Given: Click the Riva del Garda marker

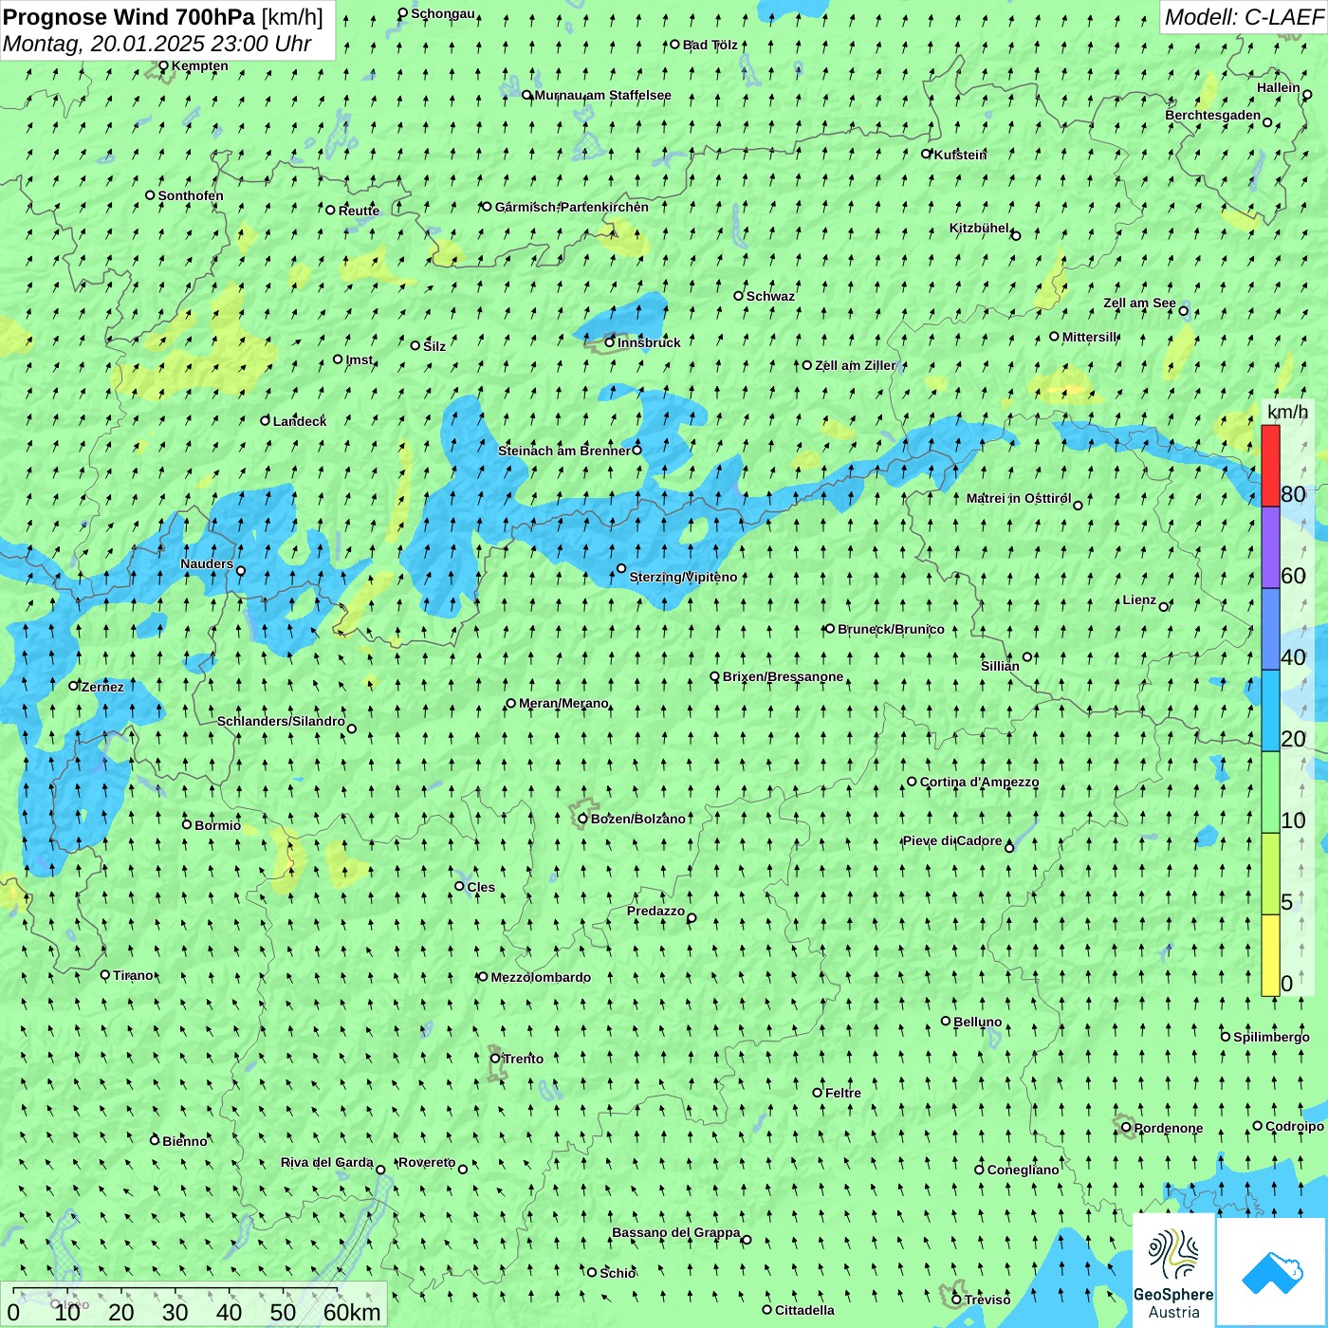Looking at the screenshot, I should (x=380, y=1170).
